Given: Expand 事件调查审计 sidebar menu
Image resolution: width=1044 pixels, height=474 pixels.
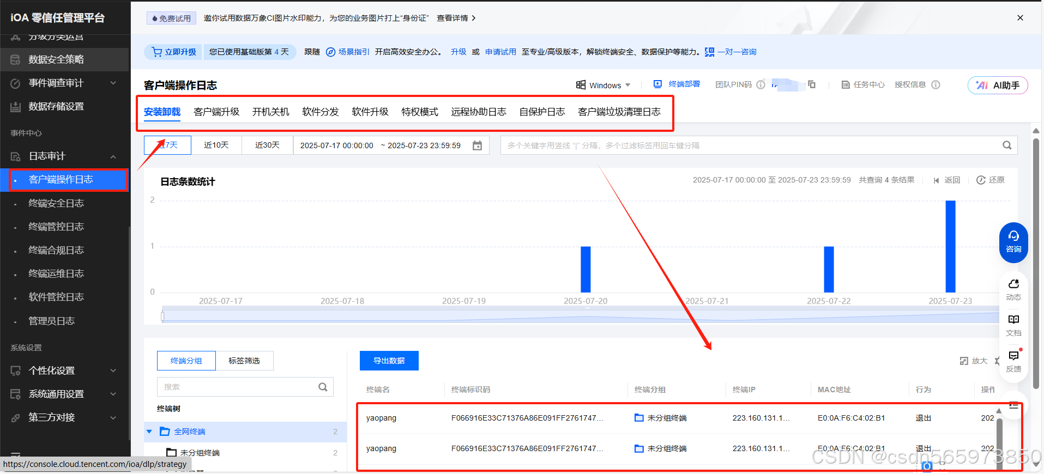Looking at the screenshot, I should pyautogui.click(x=64, y=83).
